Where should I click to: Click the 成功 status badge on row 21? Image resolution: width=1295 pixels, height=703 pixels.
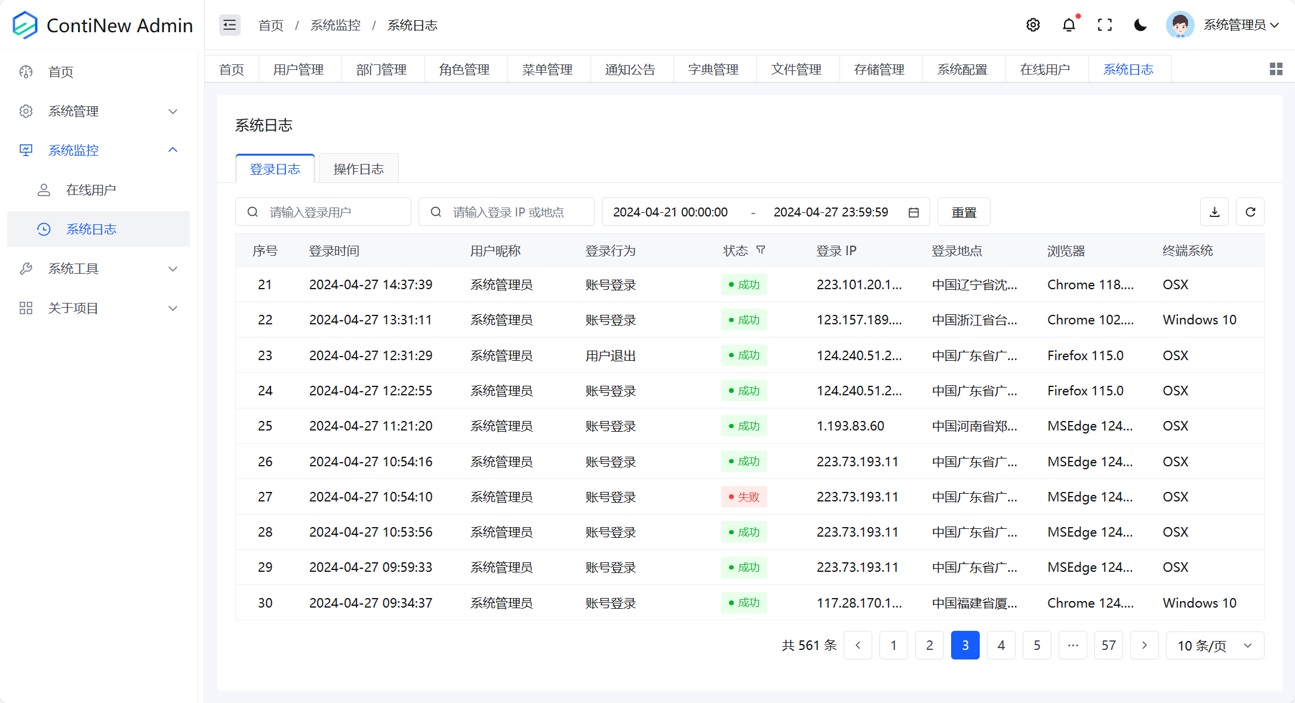[744, 284]
